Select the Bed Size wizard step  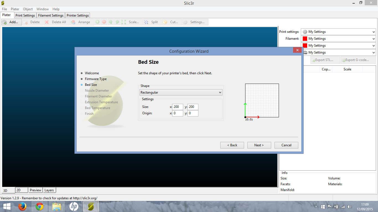tap(91, 85)
